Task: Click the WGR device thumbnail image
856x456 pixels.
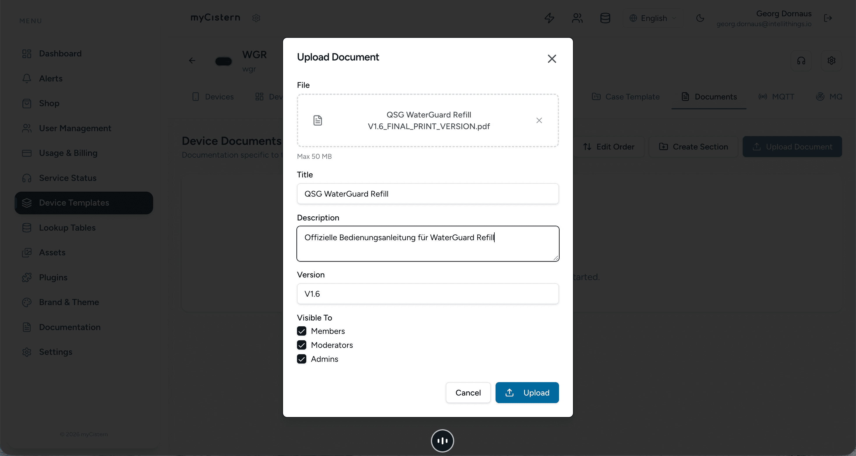Action: [223, 61]
